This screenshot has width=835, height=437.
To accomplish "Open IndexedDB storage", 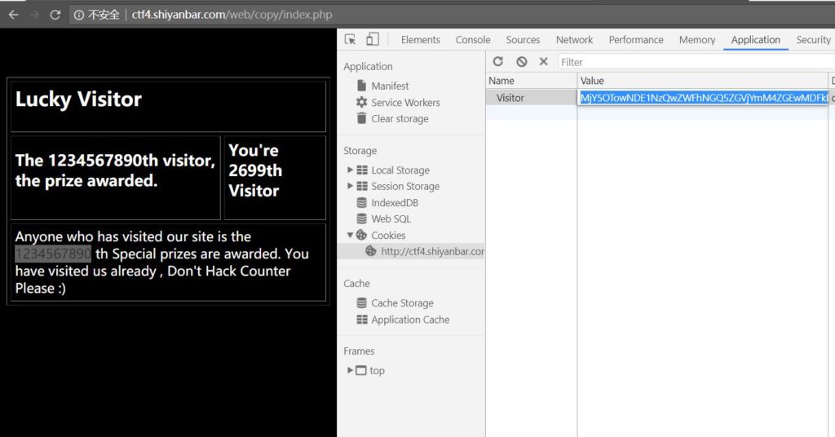I will point(395,203).
